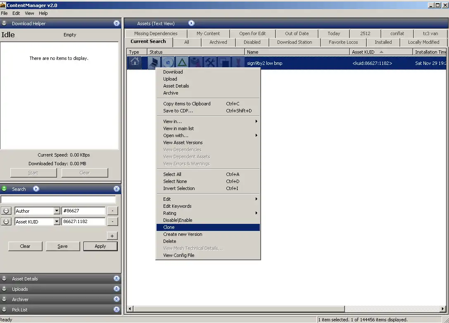Open the Author filter type dropdown
The height and width of the screenshot is (323, 449).
57,211
